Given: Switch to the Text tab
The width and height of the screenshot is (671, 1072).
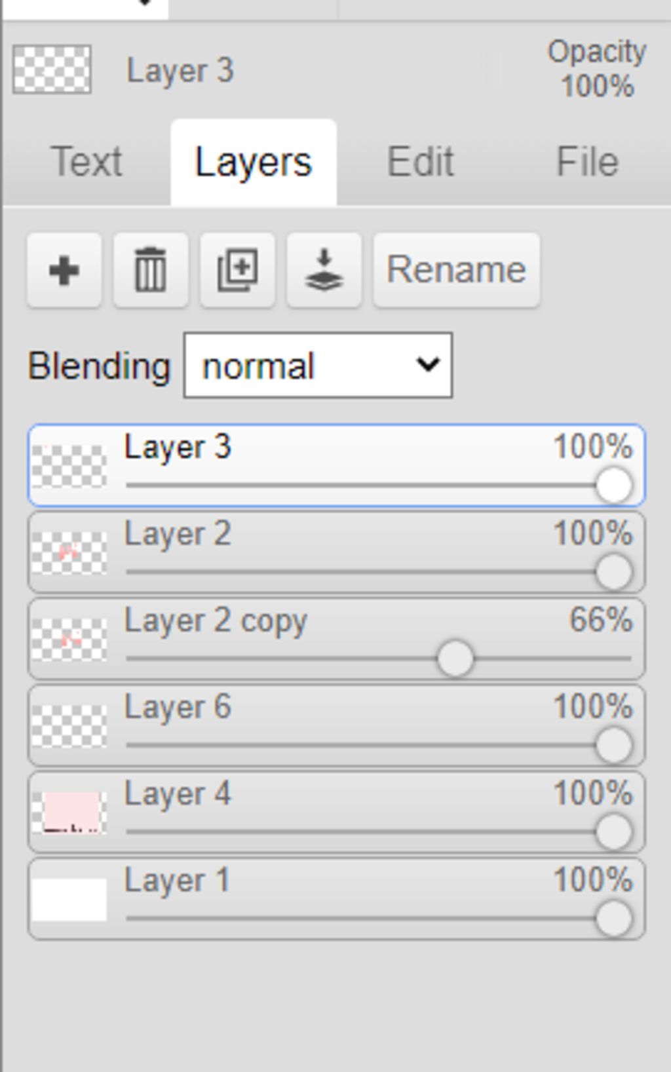Looking at the screenshot, I should (x=86, y=162).
